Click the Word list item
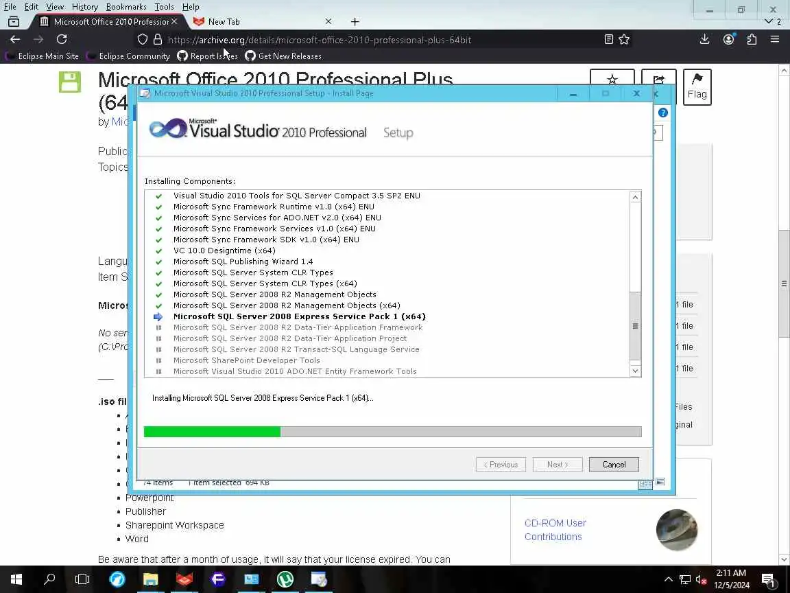The width and height of the screenshot is (790, 593). pos(137,539)
